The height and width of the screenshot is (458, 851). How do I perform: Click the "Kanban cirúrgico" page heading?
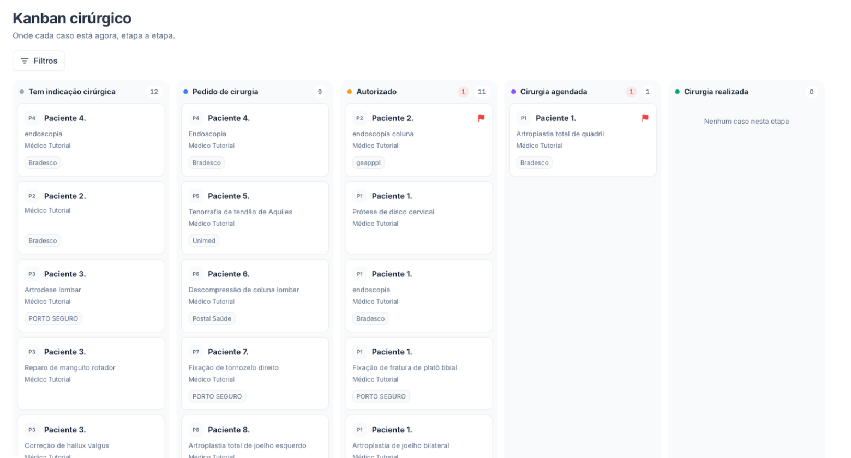tap(72, 19)
